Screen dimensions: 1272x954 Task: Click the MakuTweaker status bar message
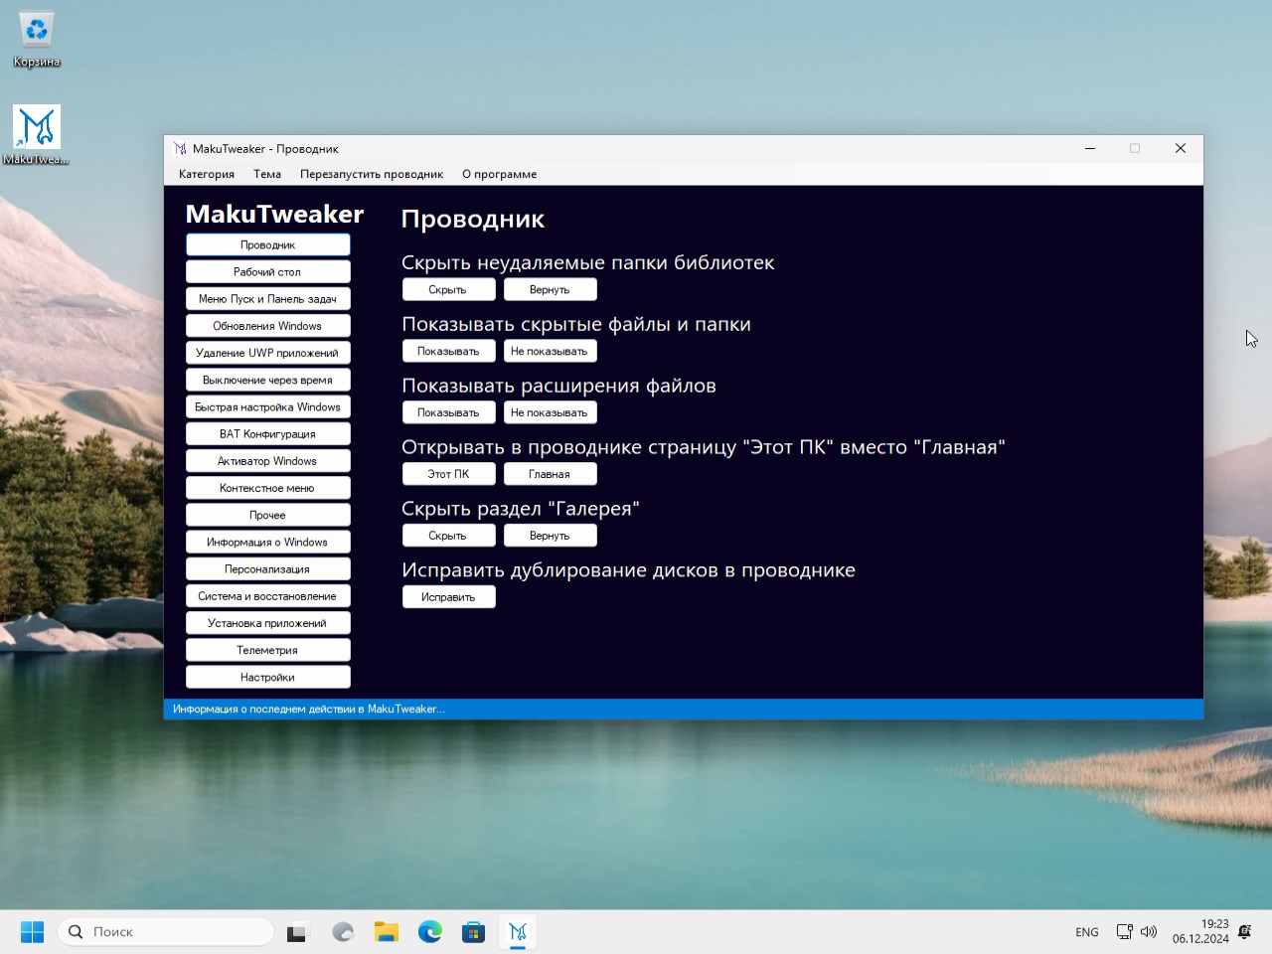pos(309,709)
